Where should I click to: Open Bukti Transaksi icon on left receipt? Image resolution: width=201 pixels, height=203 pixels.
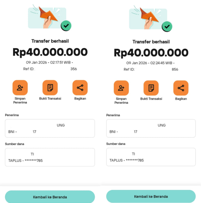(50, 88)
